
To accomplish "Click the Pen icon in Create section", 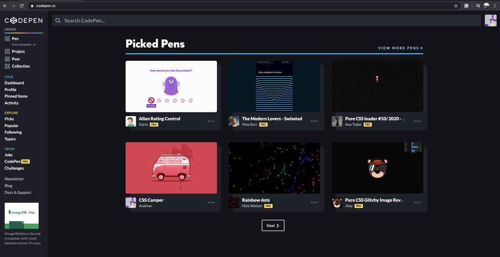I will coord(7,39).
